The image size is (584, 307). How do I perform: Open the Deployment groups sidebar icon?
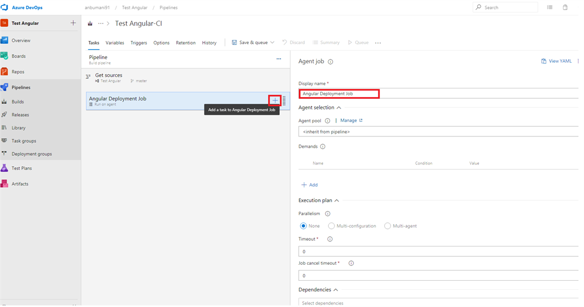click(5, 153)
